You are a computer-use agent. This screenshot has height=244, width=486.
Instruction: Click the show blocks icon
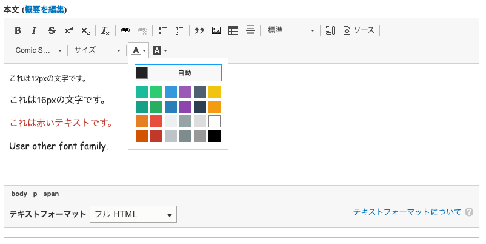point(330,30)
